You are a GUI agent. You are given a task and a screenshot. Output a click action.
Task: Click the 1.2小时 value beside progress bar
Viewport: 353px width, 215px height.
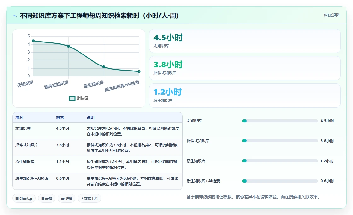(x=327, y=161)
